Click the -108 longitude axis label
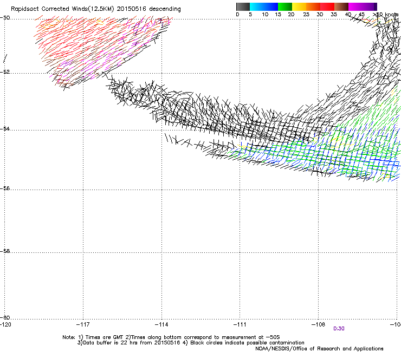401x352 pixels. click(x=319, y=324)
